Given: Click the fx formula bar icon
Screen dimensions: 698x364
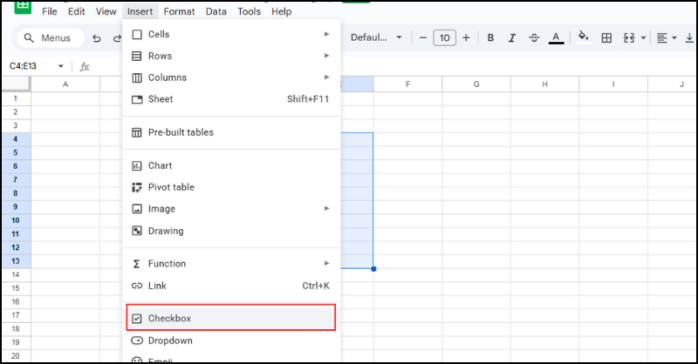Looking at the screenshot, I should [x=85, y=67].
